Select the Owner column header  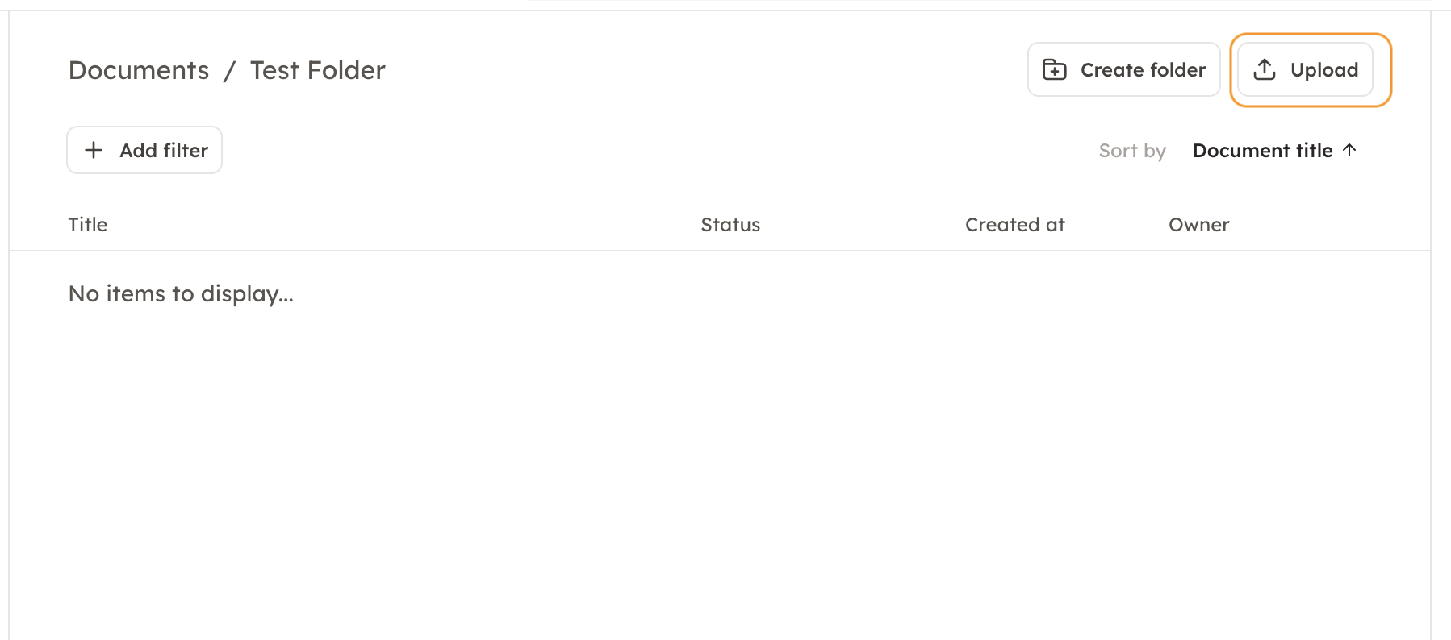[1198, 225]
